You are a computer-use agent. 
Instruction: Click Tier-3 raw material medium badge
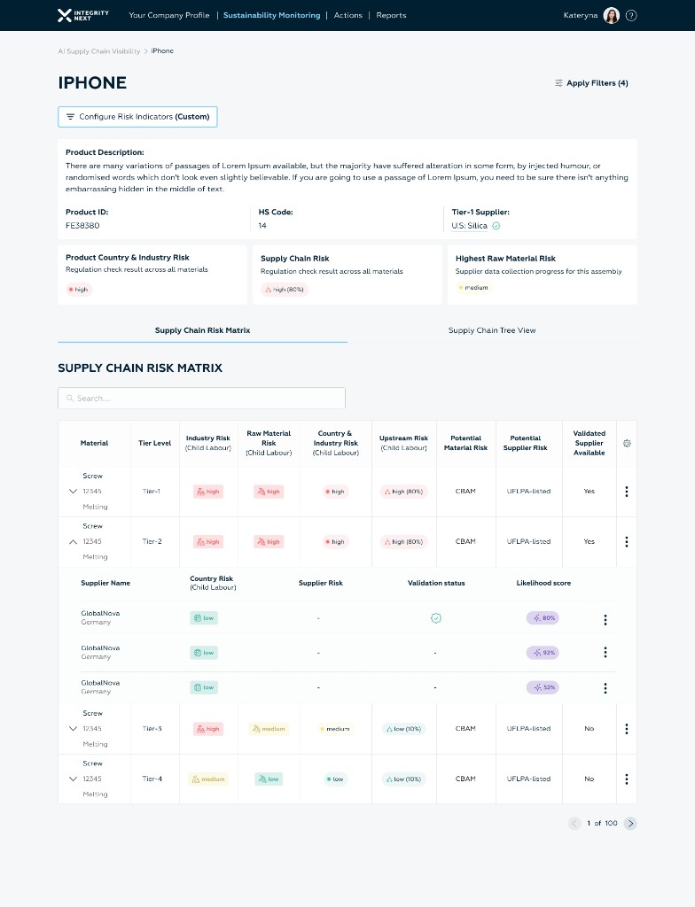point(269,729)
